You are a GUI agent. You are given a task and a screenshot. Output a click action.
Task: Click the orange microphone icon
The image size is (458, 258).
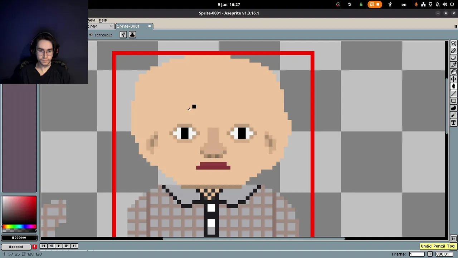point(416,4)
